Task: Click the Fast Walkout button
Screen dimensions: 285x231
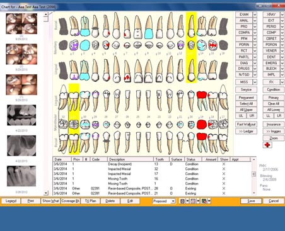Action: coord(246,125)
